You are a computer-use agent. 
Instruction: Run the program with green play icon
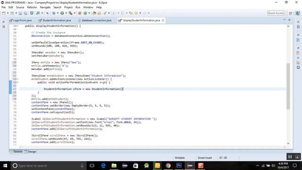pyautogui.click(x=62, y=13)
